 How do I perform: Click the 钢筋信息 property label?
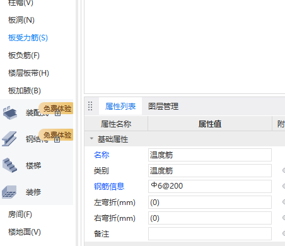click(x=109, y=187)
